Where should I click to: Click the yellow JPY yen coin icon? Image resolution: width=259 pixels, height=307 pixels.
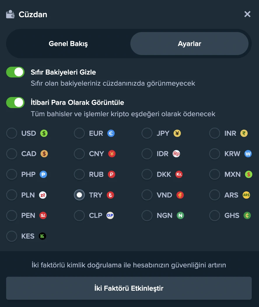(177, 133)
